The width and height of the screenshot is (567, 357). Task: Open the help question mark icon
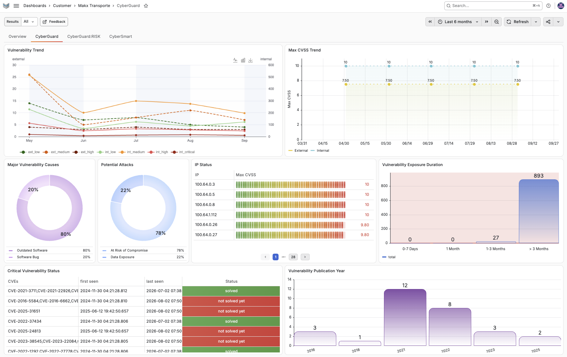pos(548,6)
